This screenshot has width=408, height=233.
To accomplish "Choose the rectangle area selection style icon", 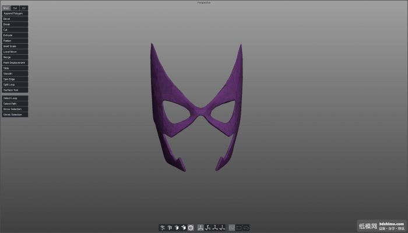I will (x=239, y=228).
